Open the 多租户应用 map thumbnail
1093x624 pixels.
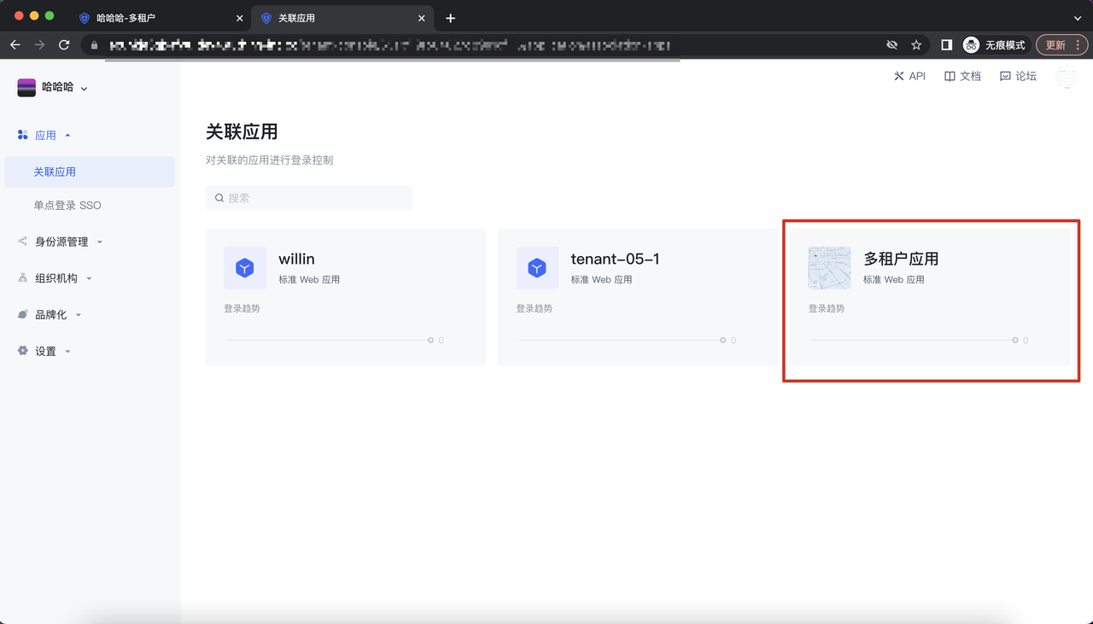[829, 268]
